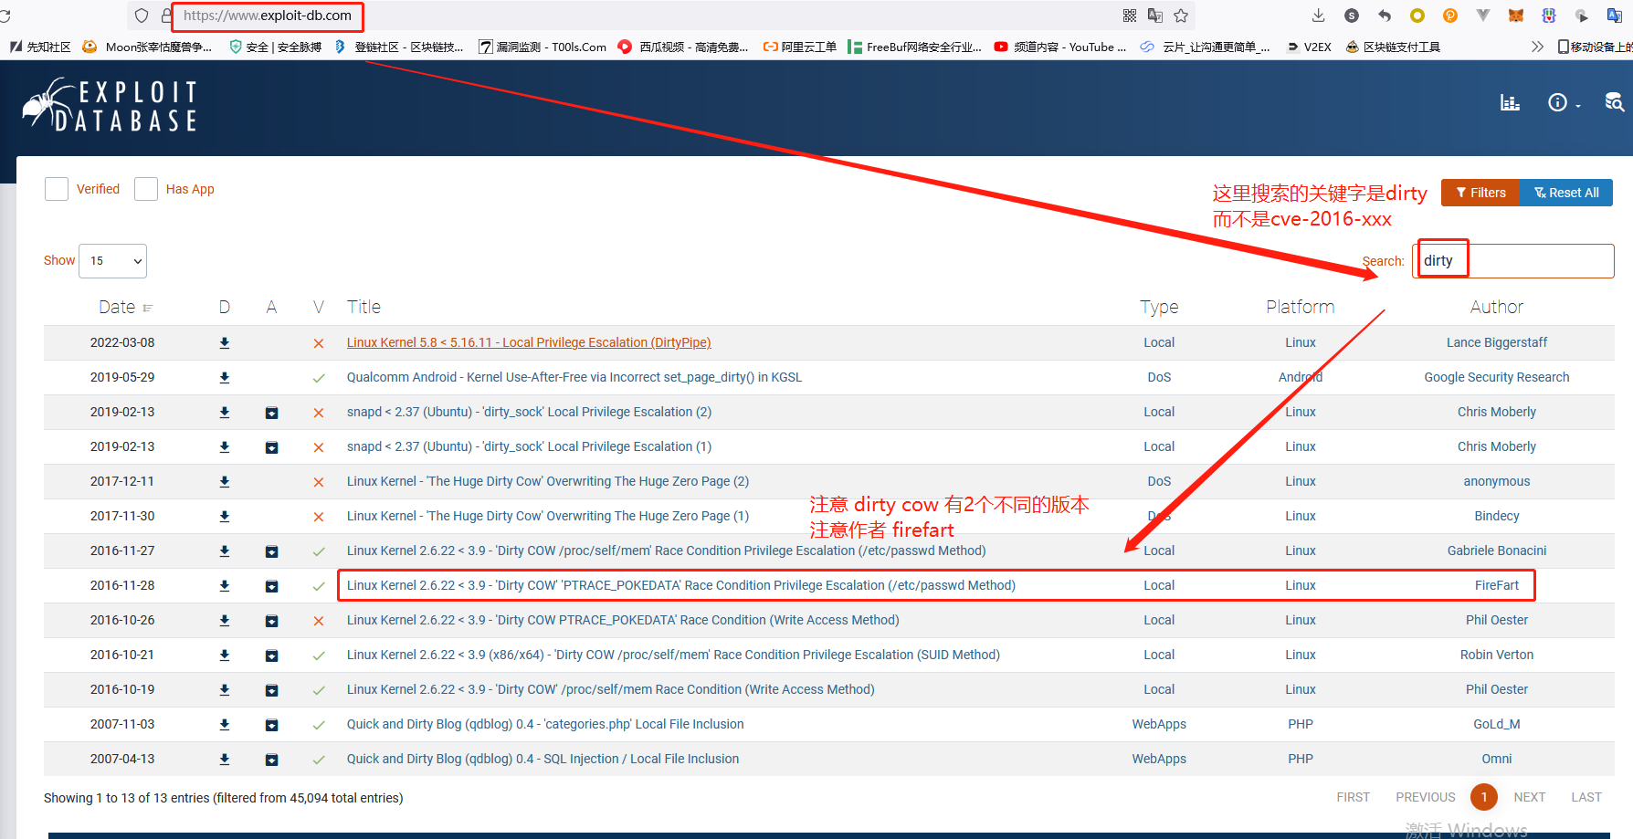Open the YouTube bookmark in bookmarks bar

[1060, 47]
